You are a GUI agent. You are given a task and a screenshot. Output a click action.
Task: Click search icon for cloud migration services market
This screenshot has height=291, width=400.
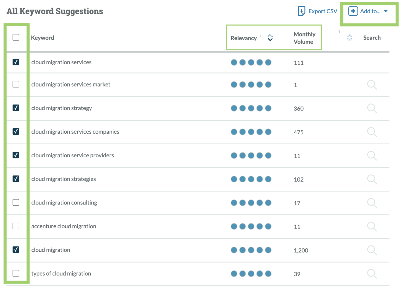point(372,85)
